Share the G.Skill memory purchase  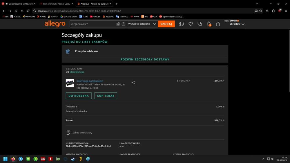point(133,83)
